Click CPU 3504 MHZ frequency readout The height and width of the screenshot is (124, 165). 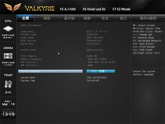coord(8,35)
